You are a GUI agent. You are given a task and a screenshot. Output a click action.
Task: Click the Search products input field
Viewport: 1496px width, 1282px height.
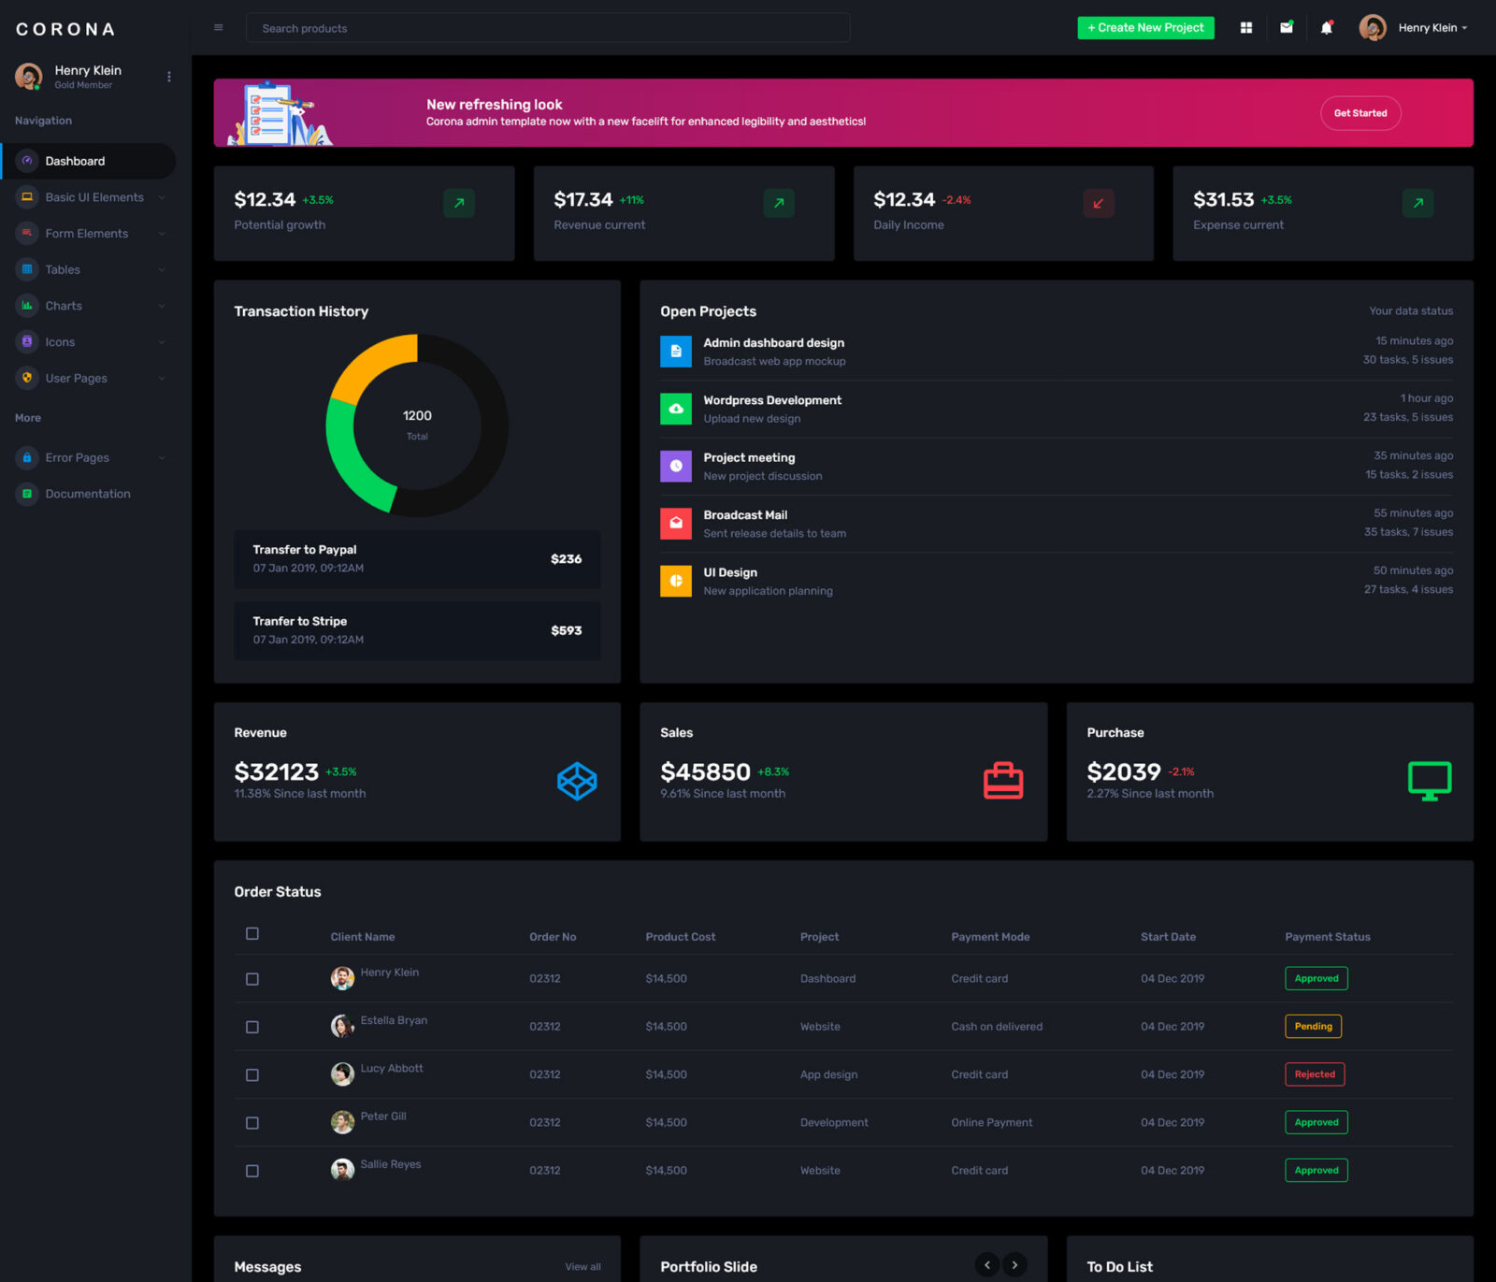[x=547, y=28]
